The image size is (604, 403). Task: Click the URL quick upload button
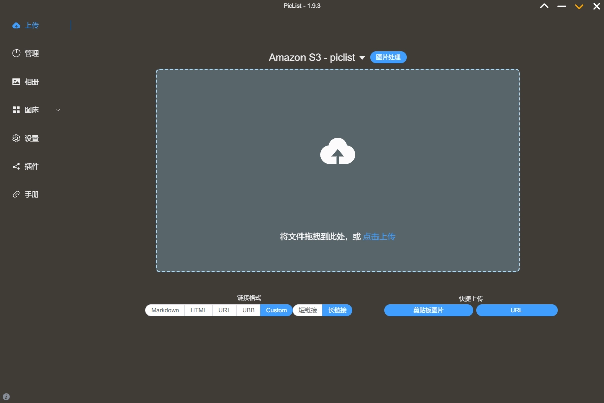[x=516, y=310]
